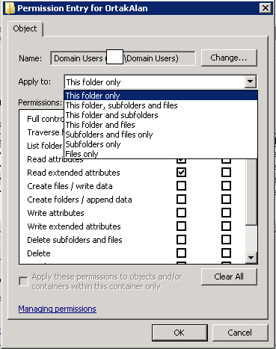
Task: Choose 'This folder and subfolders' option
Action: point(161,115)
